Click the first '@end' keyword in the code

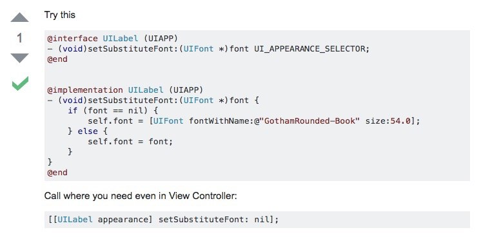click(x=57, y=59)
